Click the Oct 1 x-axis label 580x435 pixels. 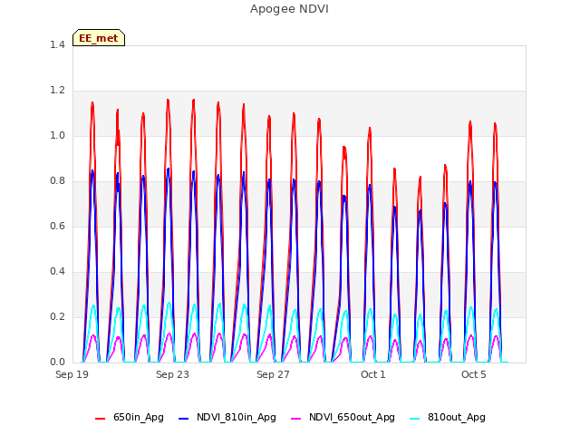pos(373,374)
